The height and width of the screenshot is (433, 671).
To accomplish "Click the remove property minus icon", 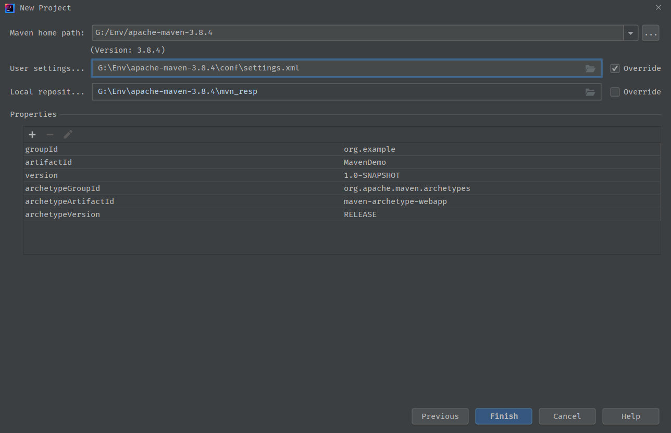I will 50,135.
